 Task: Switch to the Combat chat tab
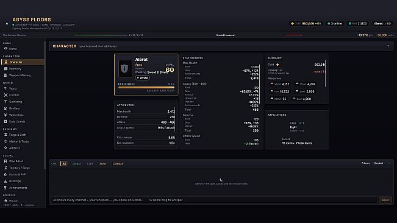click(x=118, y=163)
